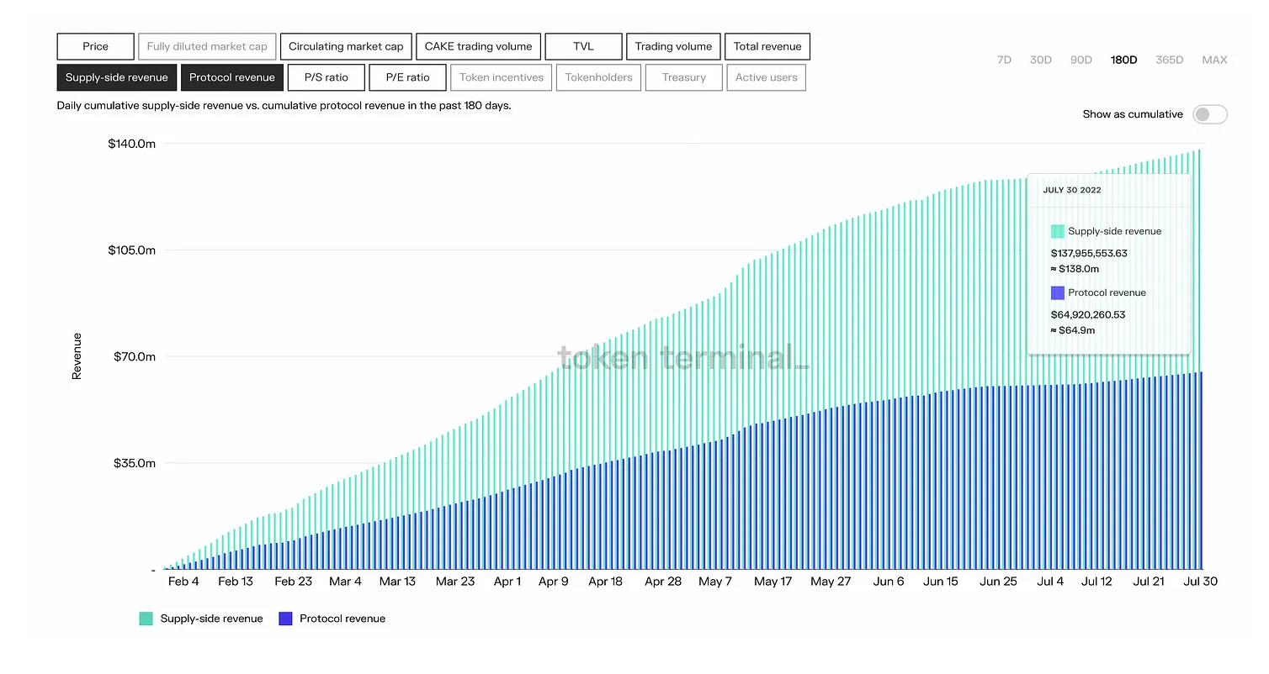Viewport: 1269px width, 674px height.
Task: Click the Feb 4 x-axis label
Action: (183, 581)
